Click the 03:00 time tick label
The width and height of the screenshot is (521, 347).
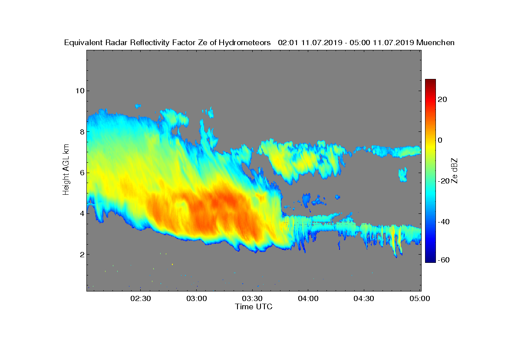[x=196, y=298]
